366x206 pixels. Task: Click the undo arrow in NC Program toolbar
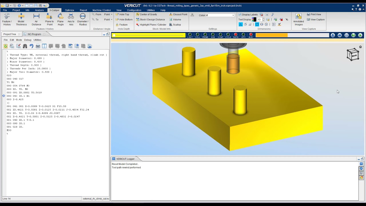click(31, 46)
